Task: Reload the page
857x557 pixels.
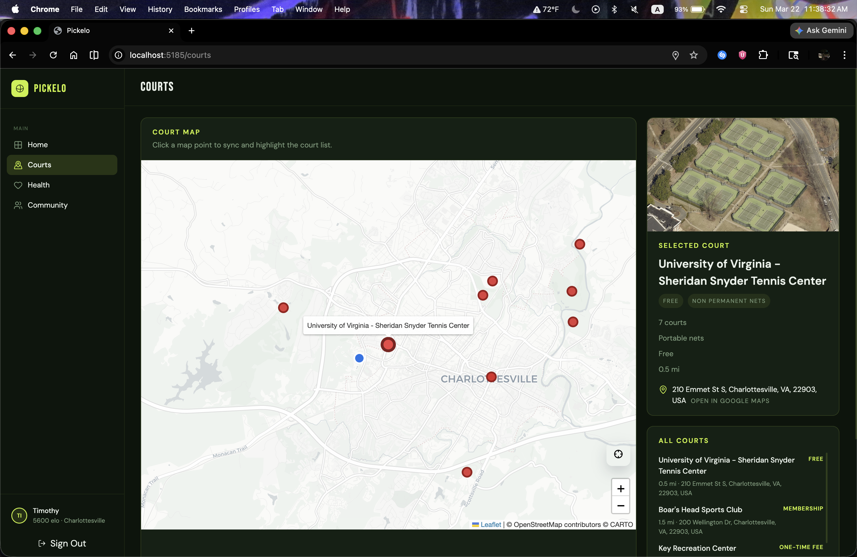Action: pos(53,55)
